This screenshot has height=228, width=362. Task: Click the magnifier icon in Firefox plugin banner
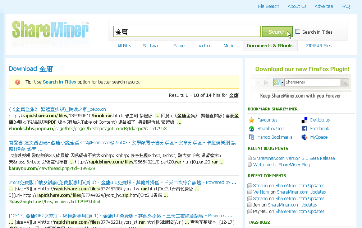click(x=344, y=82)
